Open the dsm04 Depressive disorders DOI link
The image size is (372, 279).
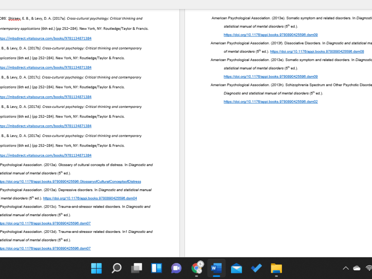click(90, 198)
